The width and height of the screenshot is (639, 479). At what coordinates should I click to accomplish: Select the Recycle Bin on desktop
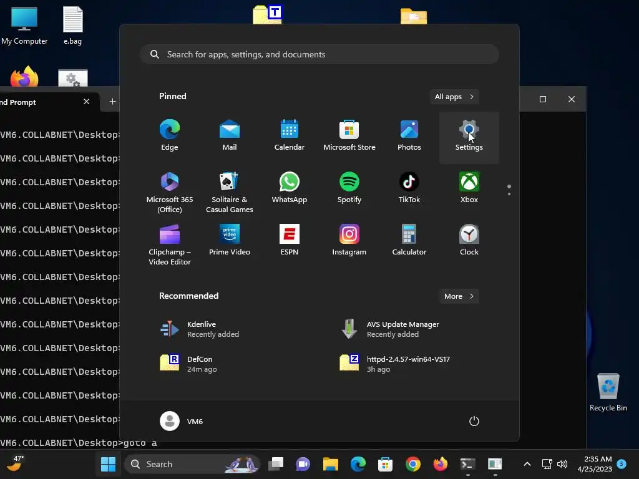click(x=608, y=392)
